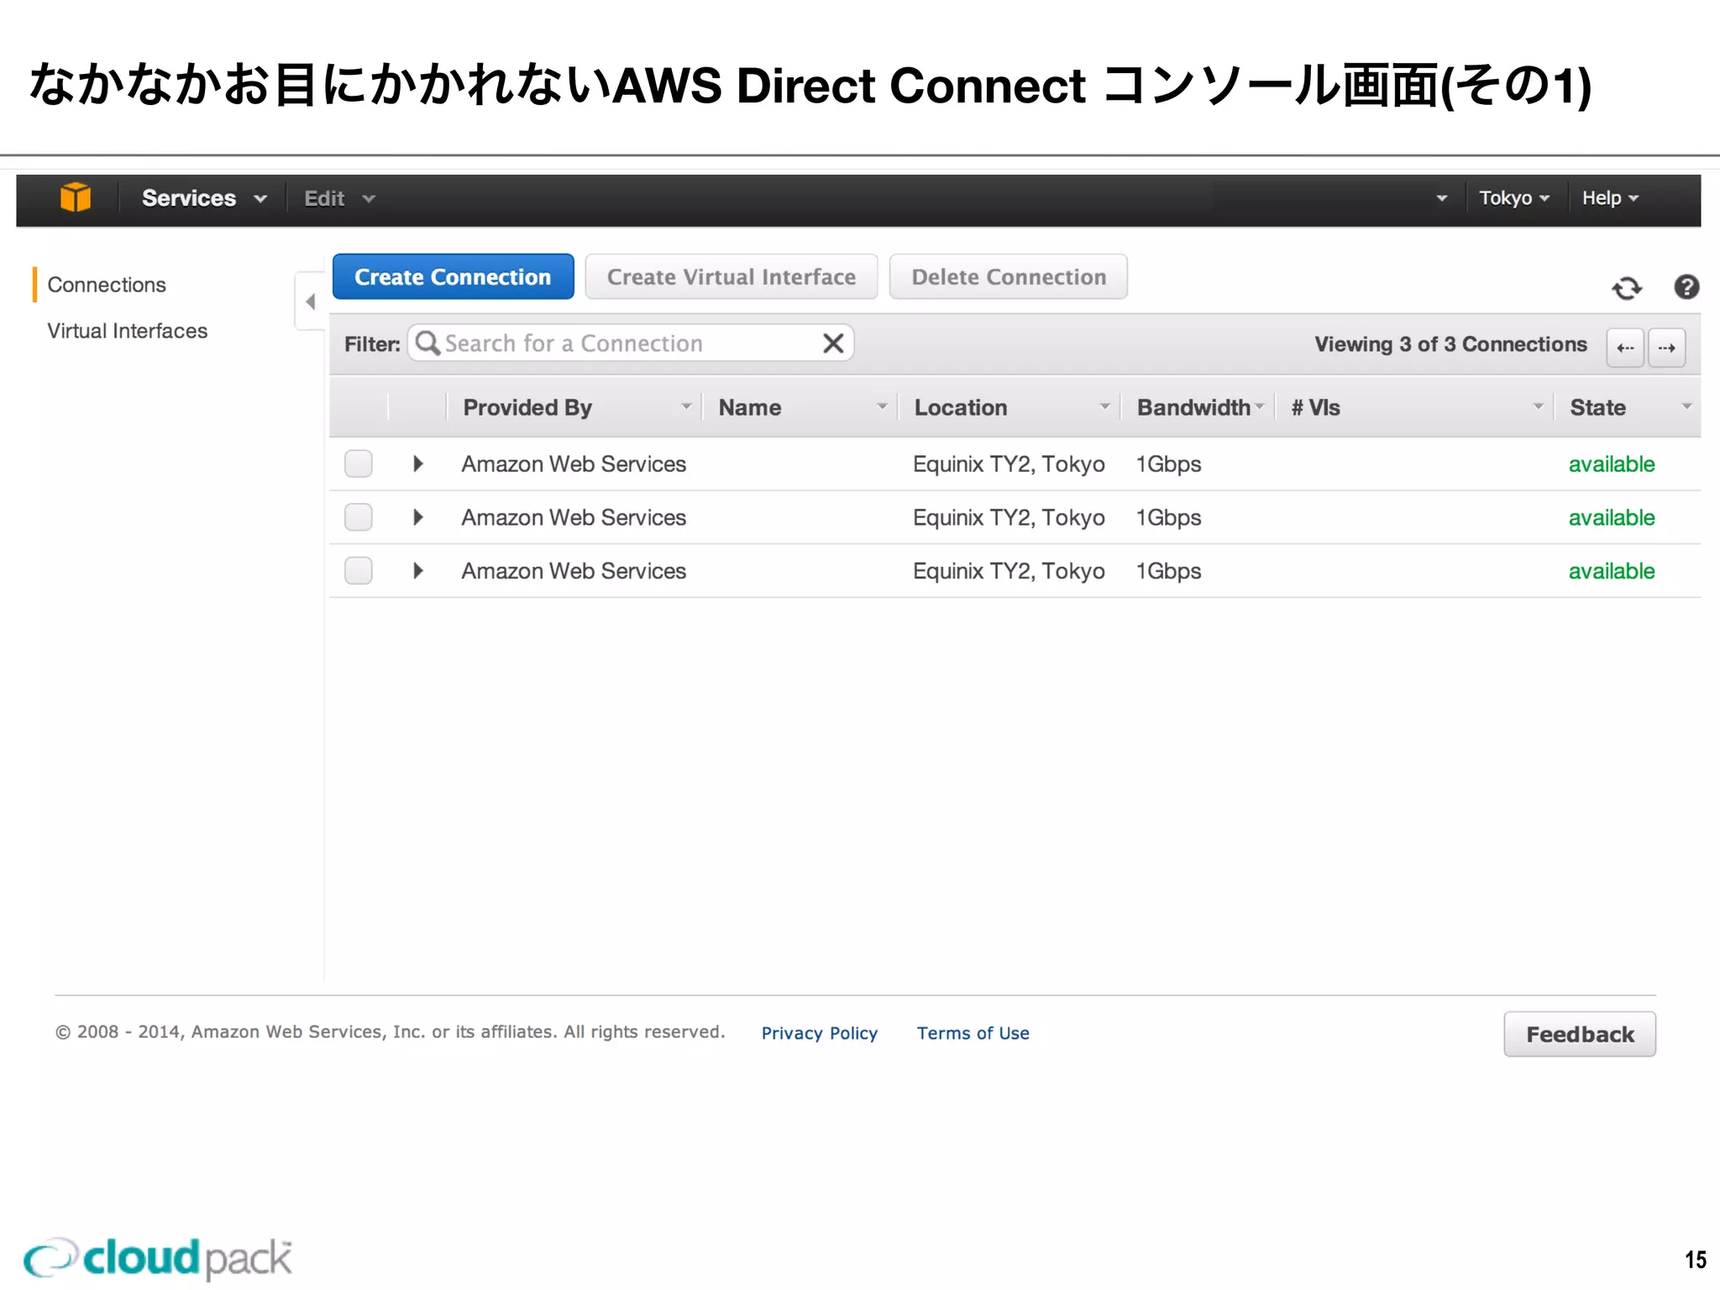Open the help question mark icon
The height and width of the screenshot is (1290, 1720).
click(1686, 287)
